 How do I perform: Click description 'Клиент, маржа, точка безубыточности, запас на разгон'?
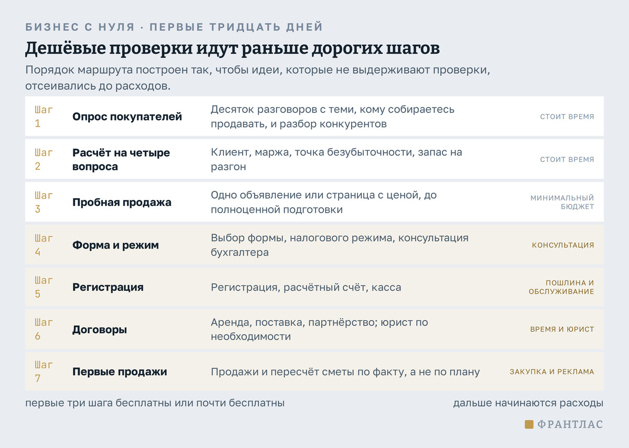coord(337,160)
